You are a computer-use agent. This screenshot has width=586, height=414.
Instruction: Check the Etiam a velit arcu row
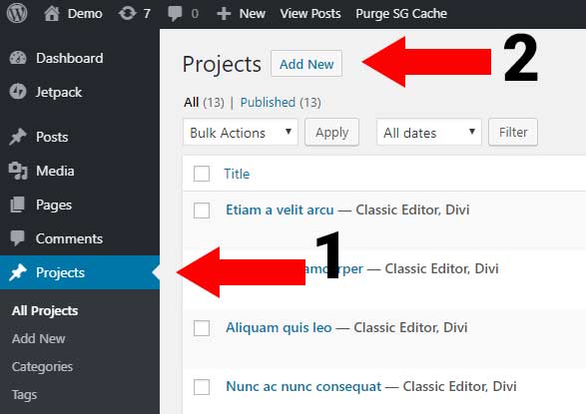202,210
